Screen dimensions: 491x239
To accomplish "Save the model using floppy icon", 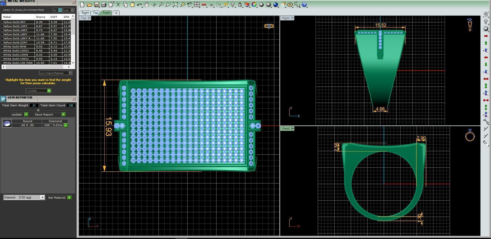I will [96, 5].
